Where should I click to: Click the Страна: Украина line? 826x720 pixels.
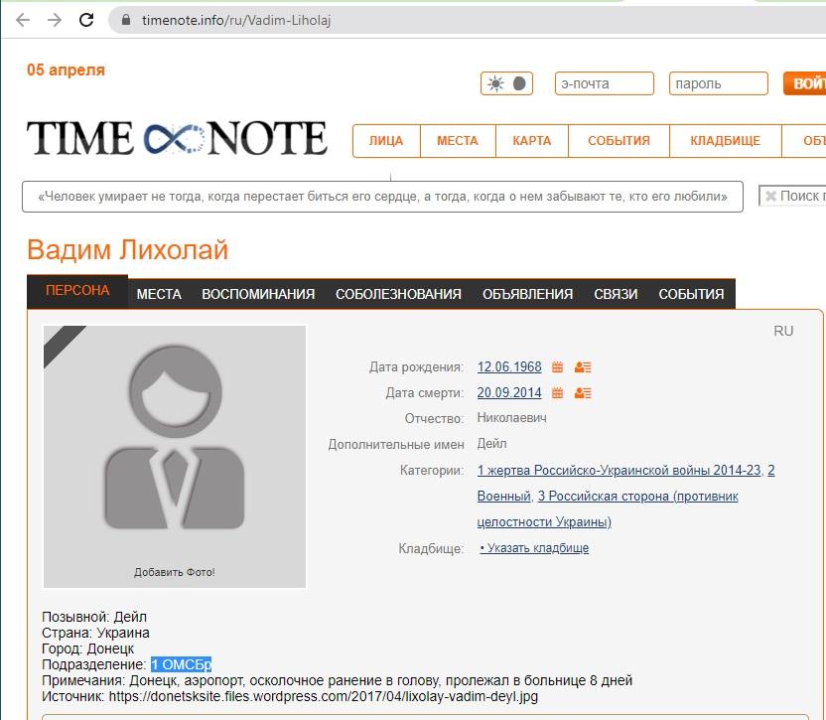pyautogui.click(x=96, y=633)
